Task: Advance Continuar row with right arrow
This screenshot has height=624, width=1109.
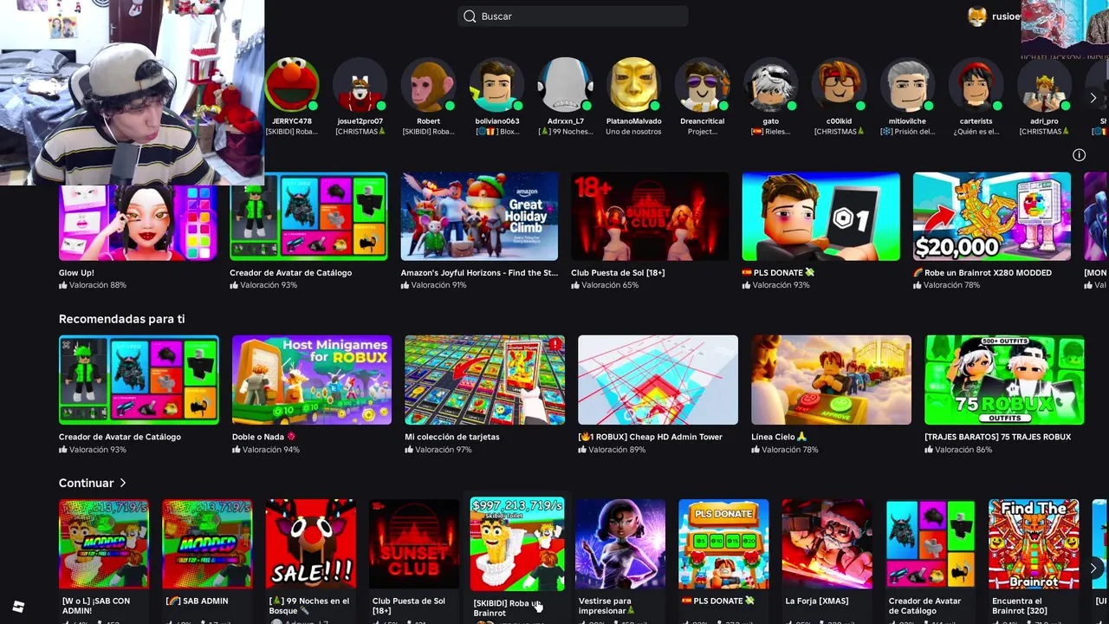Action: coord(1093,569)
